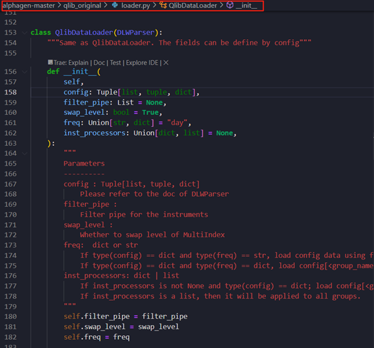Click the class icon before QlibDataLoader breadcrumb
The height and width of the screenshot is (348, 374).
click(x=163, y=5)
